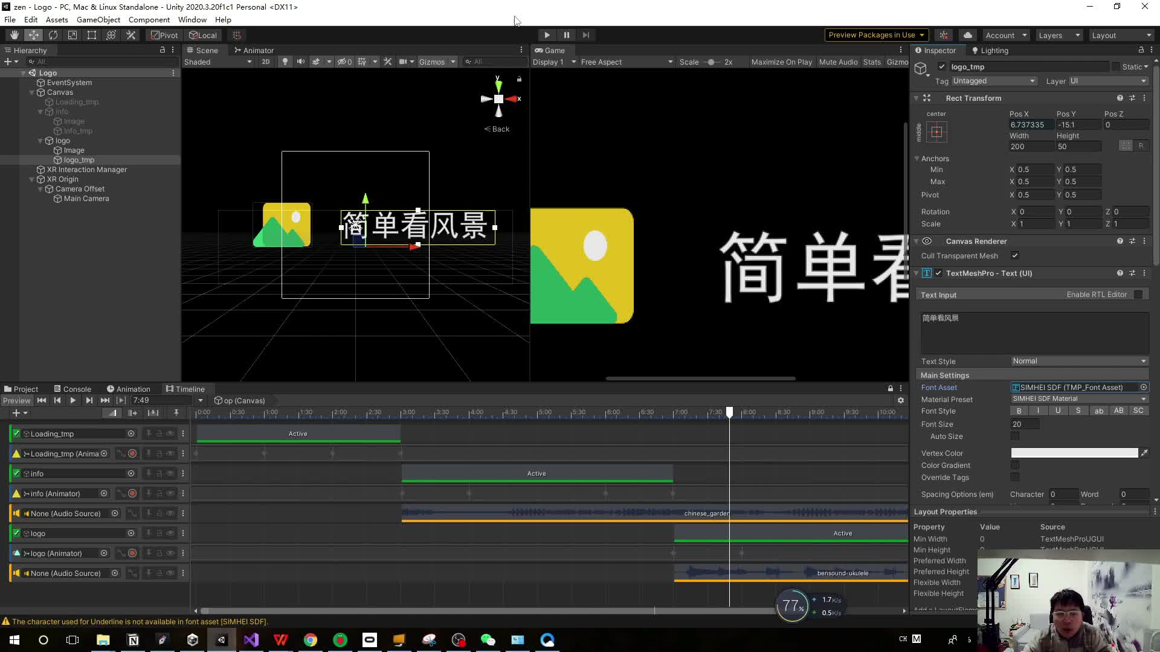This screenshot has height=652, width=1160.
Task: Toggle Cull Transparent Mesh checkbox
Action: [1015, 255]
